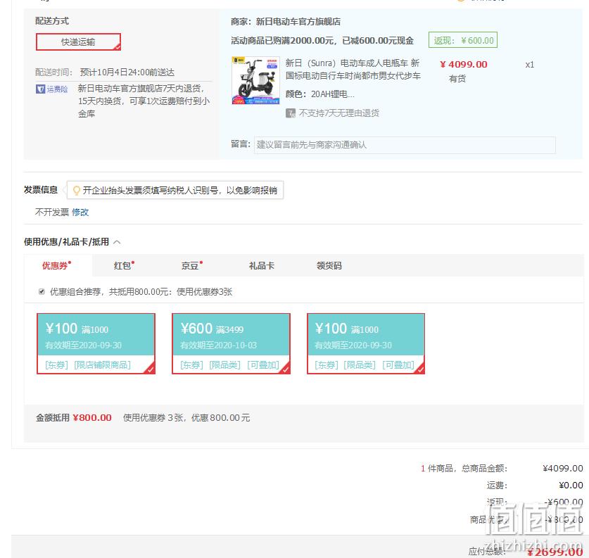Open the Sunra electric bike product thumbnail
589x558 pixels.
256,80
